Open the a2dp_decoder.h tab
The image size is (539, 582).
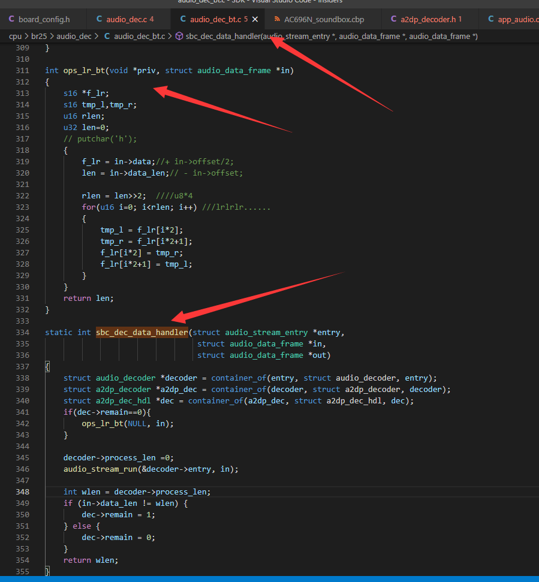tap(430, 19)
